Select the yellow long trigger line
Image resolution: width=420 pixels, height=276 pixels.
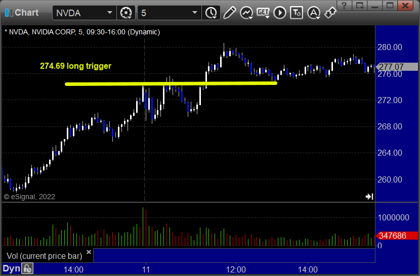pyautogui.click(x=171, y=84)
